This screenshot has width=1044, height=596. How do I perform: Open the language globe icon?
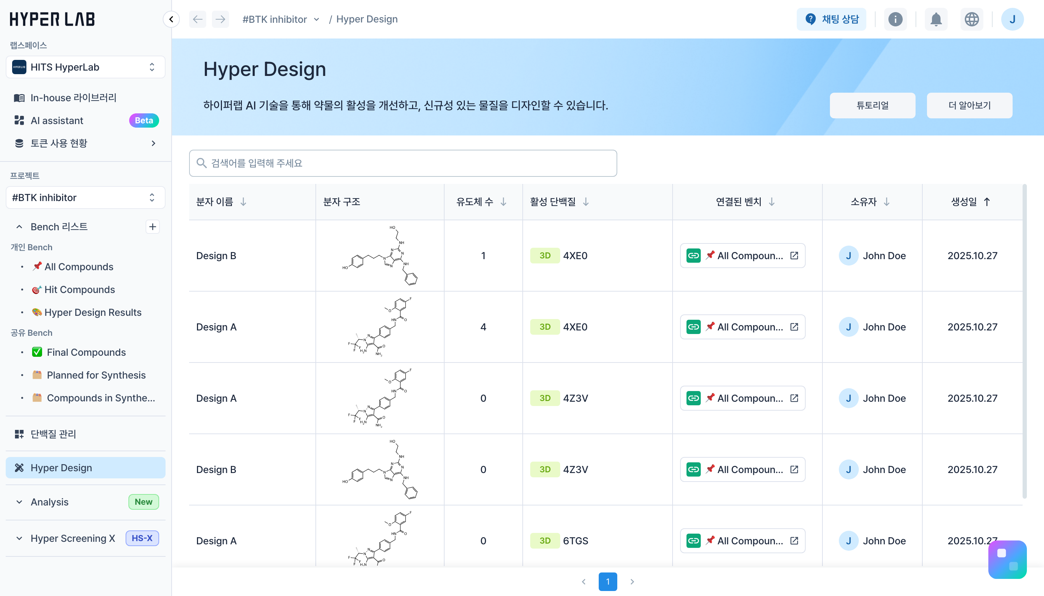972,19
